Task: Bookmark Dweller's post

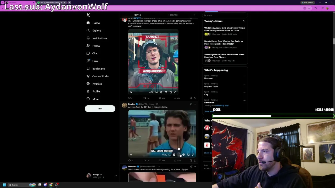Action: pos(191,161)
